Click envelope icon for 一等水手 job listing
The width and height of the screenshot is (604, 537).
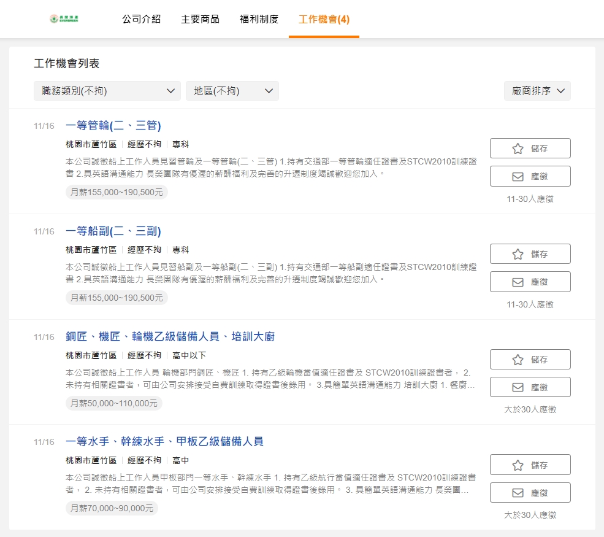click(518, 493)
